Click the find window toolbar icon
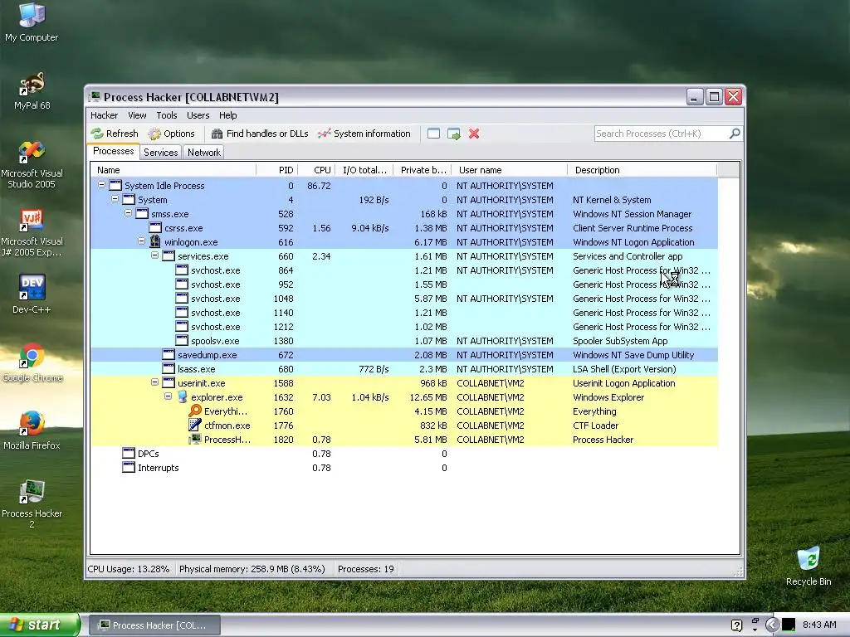This screenshot has height=637, width=850. 433,134
